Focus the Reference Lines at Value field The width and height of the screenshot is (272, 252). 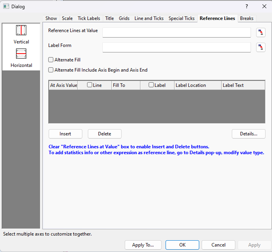click(x=177, y=32)
